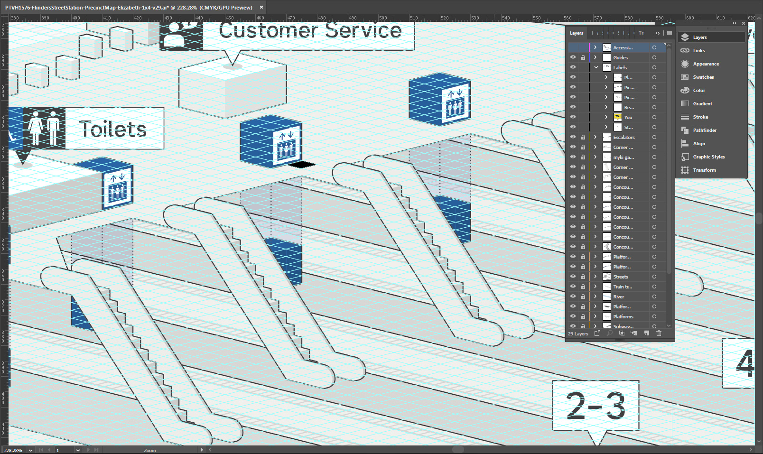763x454 pixels.
Task: Open the status bar options arrow
Action: point(202,450)
